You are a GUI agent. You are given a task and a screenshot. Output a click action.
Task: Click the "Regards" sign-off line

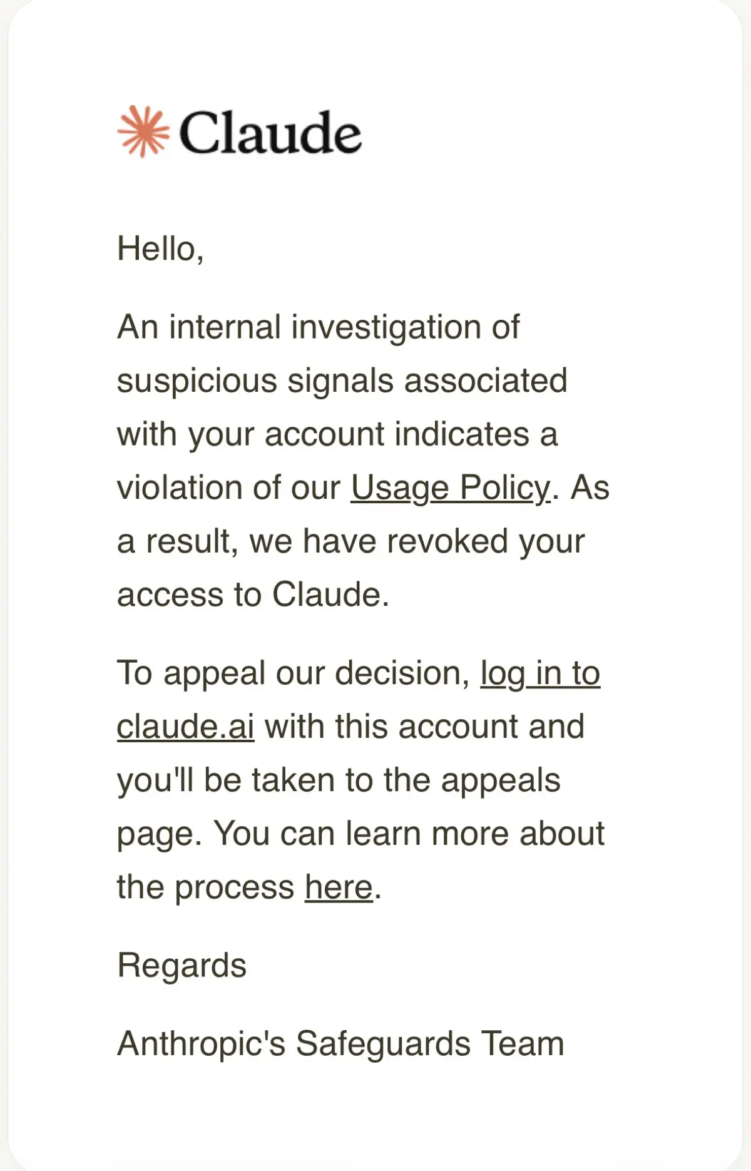pos(181,965)
